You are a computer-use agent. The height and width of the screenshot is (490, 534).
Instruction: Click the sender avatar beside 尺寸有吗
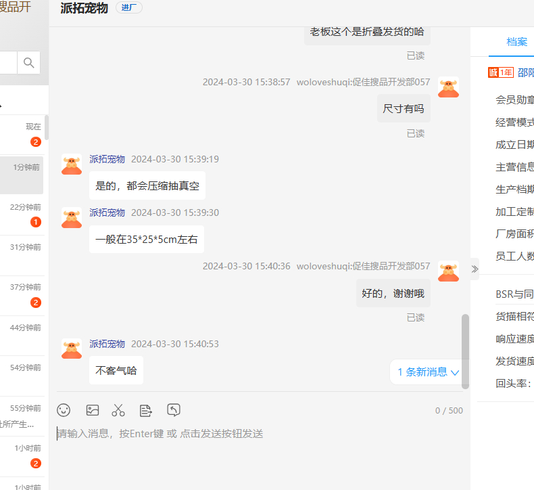(x=448, y=88)
